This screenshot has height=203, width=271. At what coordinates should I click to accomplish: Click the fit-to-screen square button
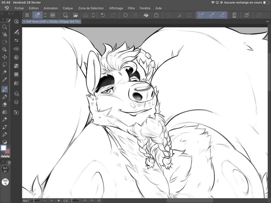[x=59, y=200]
